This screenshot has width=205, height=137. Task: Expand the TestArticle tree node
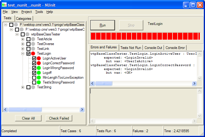click(23, 39)
